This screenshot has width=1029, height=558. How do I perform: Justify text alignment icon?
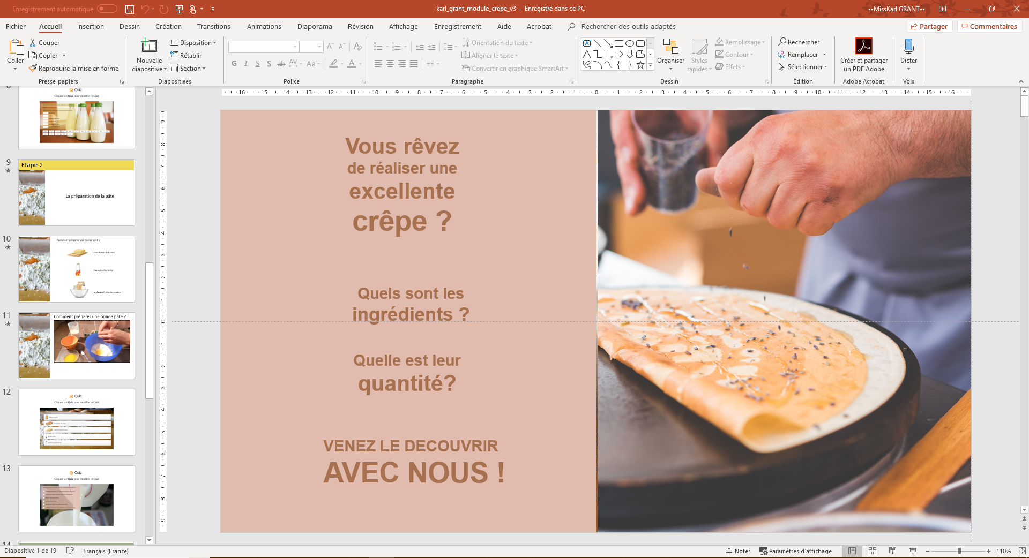click(x=414, y=64)
